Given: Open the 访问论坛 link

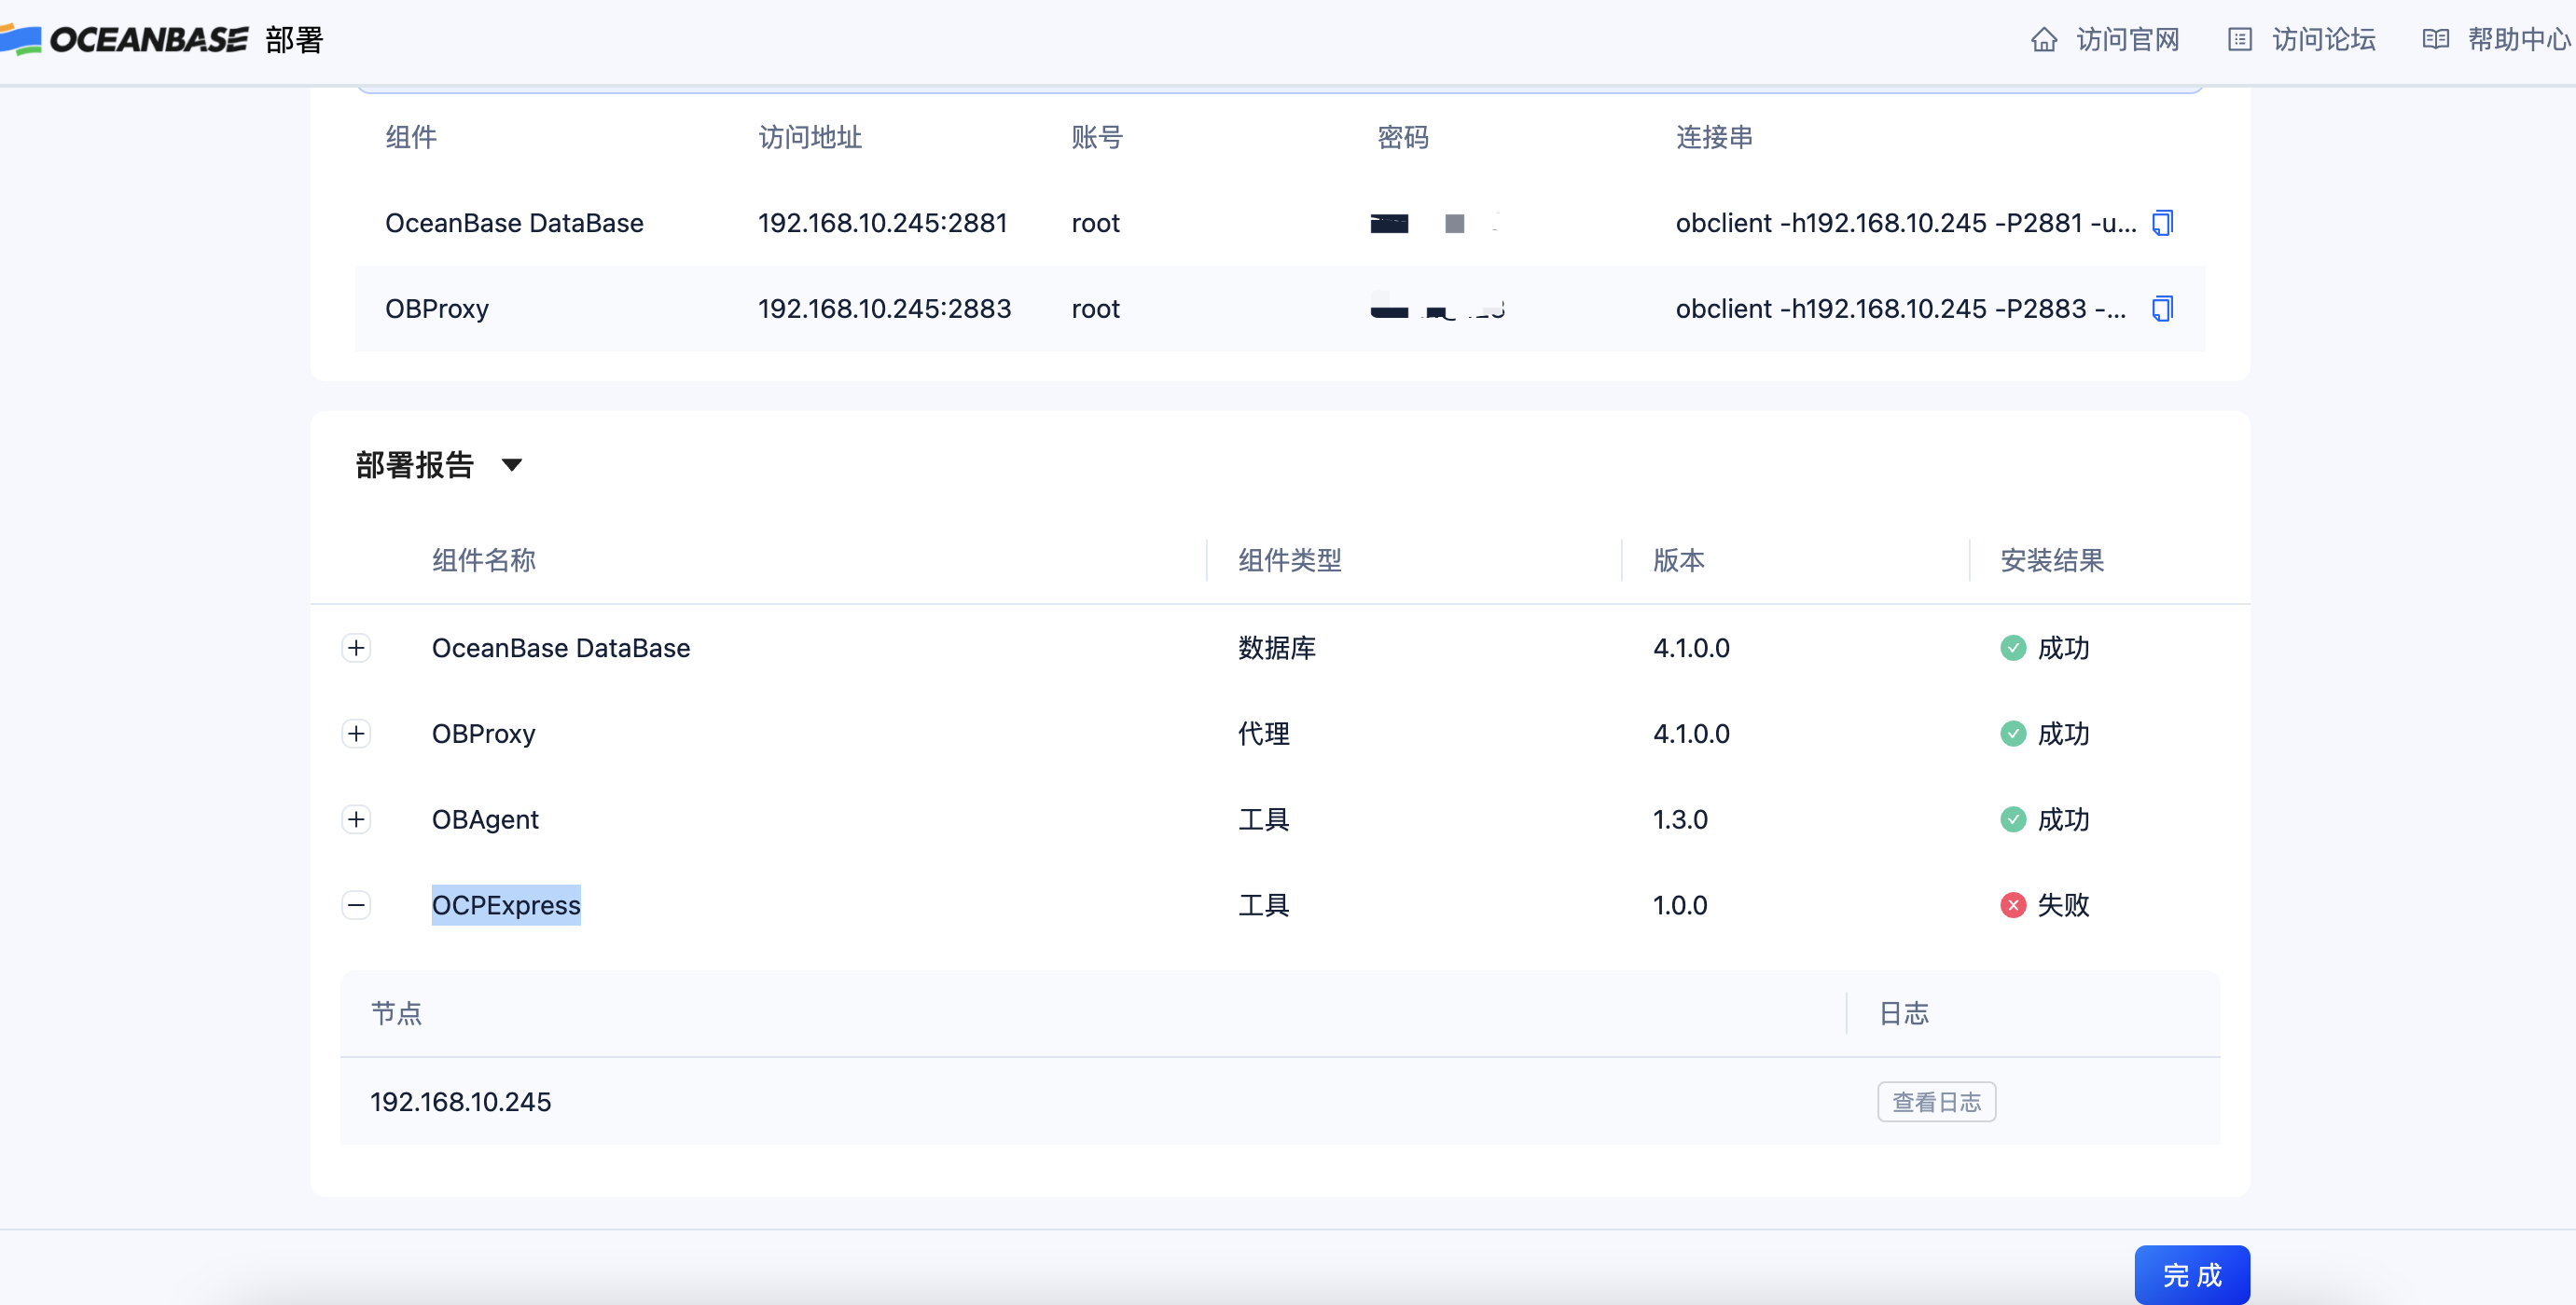Looking at the screenshot, I should (2324, 40).
